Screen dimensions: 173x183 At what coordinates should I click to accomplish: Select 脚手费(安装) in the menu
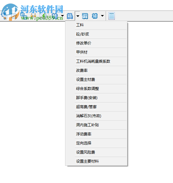point(96,98)
